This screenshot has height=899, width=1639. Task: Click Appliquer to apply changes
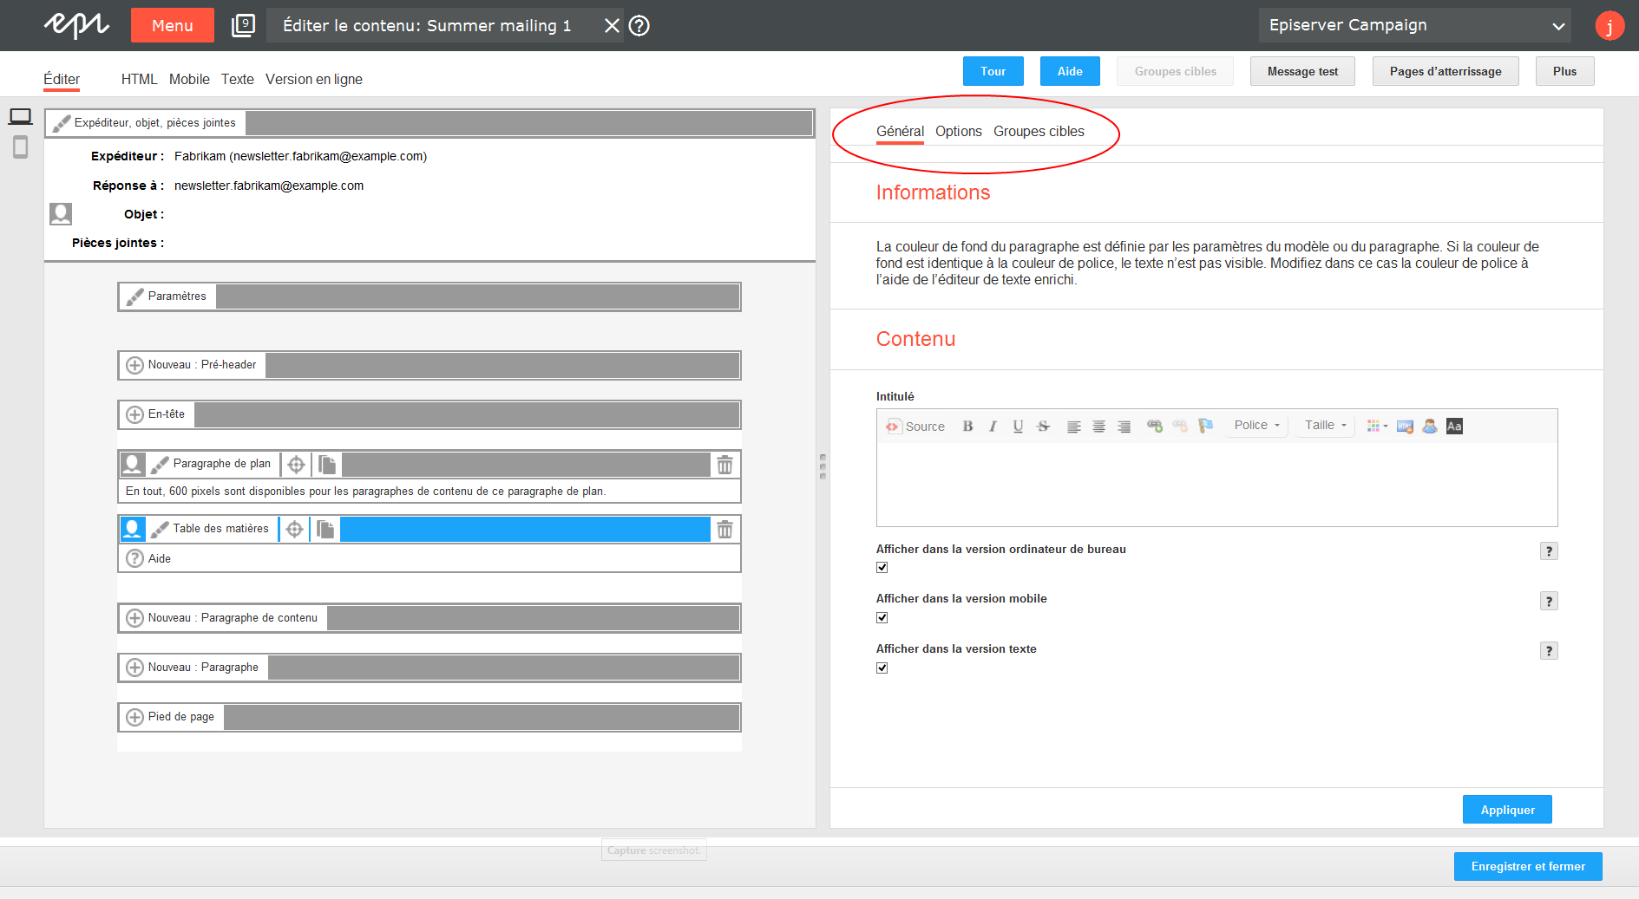(x=1507, y=810)
